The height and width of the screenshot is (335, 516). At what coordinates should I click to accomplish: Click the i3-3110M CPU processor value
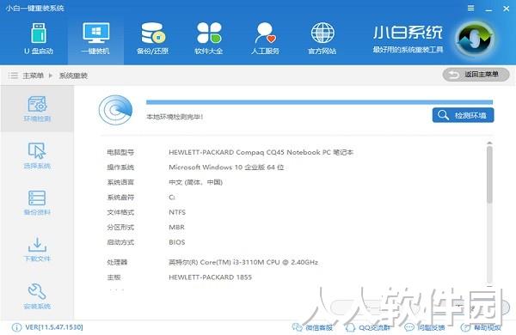(x=243, y=262)
